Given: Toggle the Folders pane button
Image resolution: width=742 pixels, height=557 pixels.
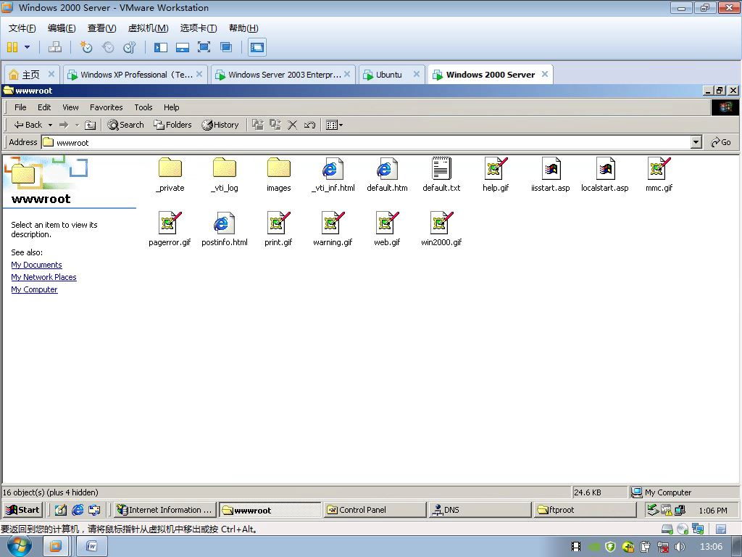Looking at the screenshot, I should tap(172, 125).
